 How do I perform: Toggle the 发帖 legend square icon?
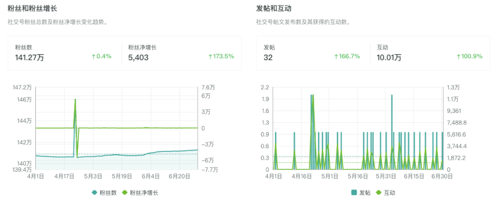[354, 193]
